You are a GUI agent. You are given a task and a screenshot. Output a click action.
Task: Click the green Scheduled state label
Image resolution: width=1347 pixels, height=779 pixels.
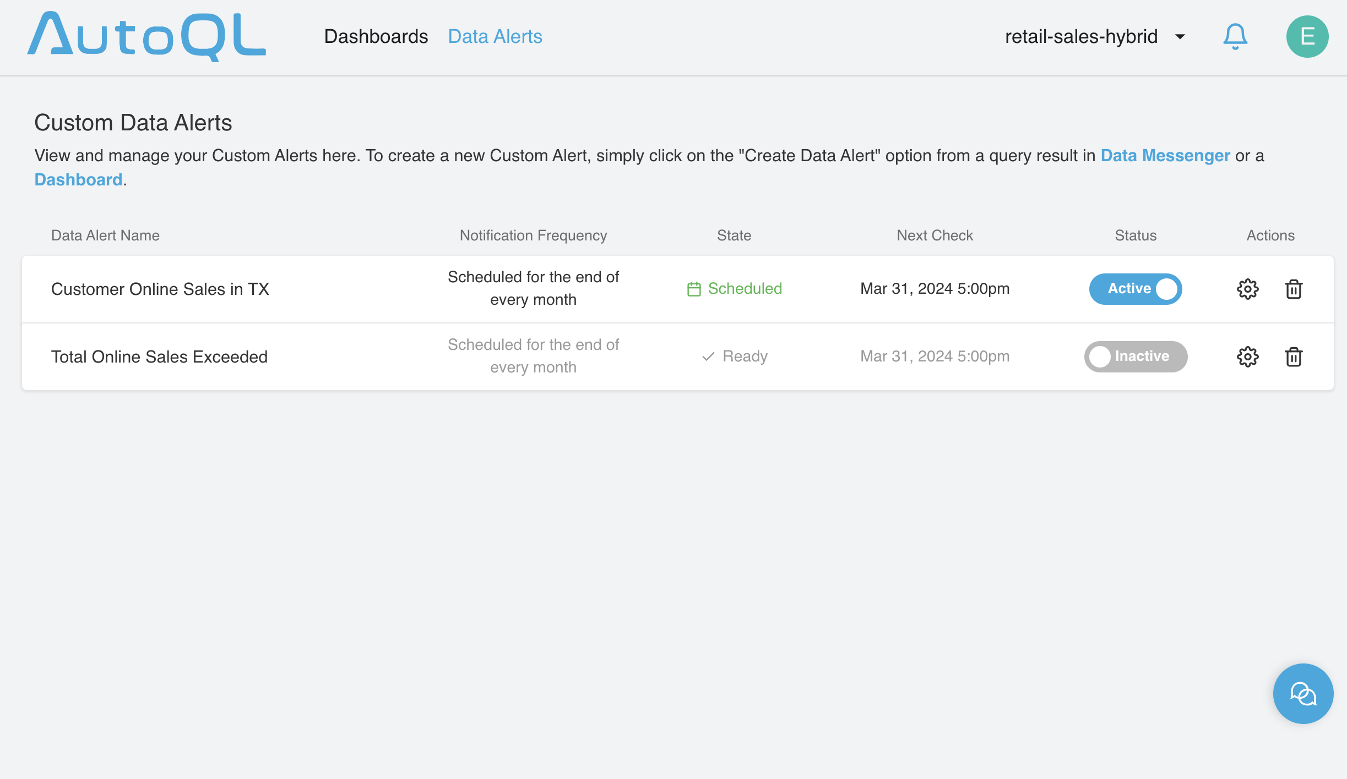coord(745,289)
